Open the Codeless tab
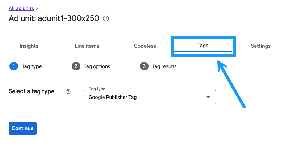This screenshot has width=284, height=146. (145, 46)
